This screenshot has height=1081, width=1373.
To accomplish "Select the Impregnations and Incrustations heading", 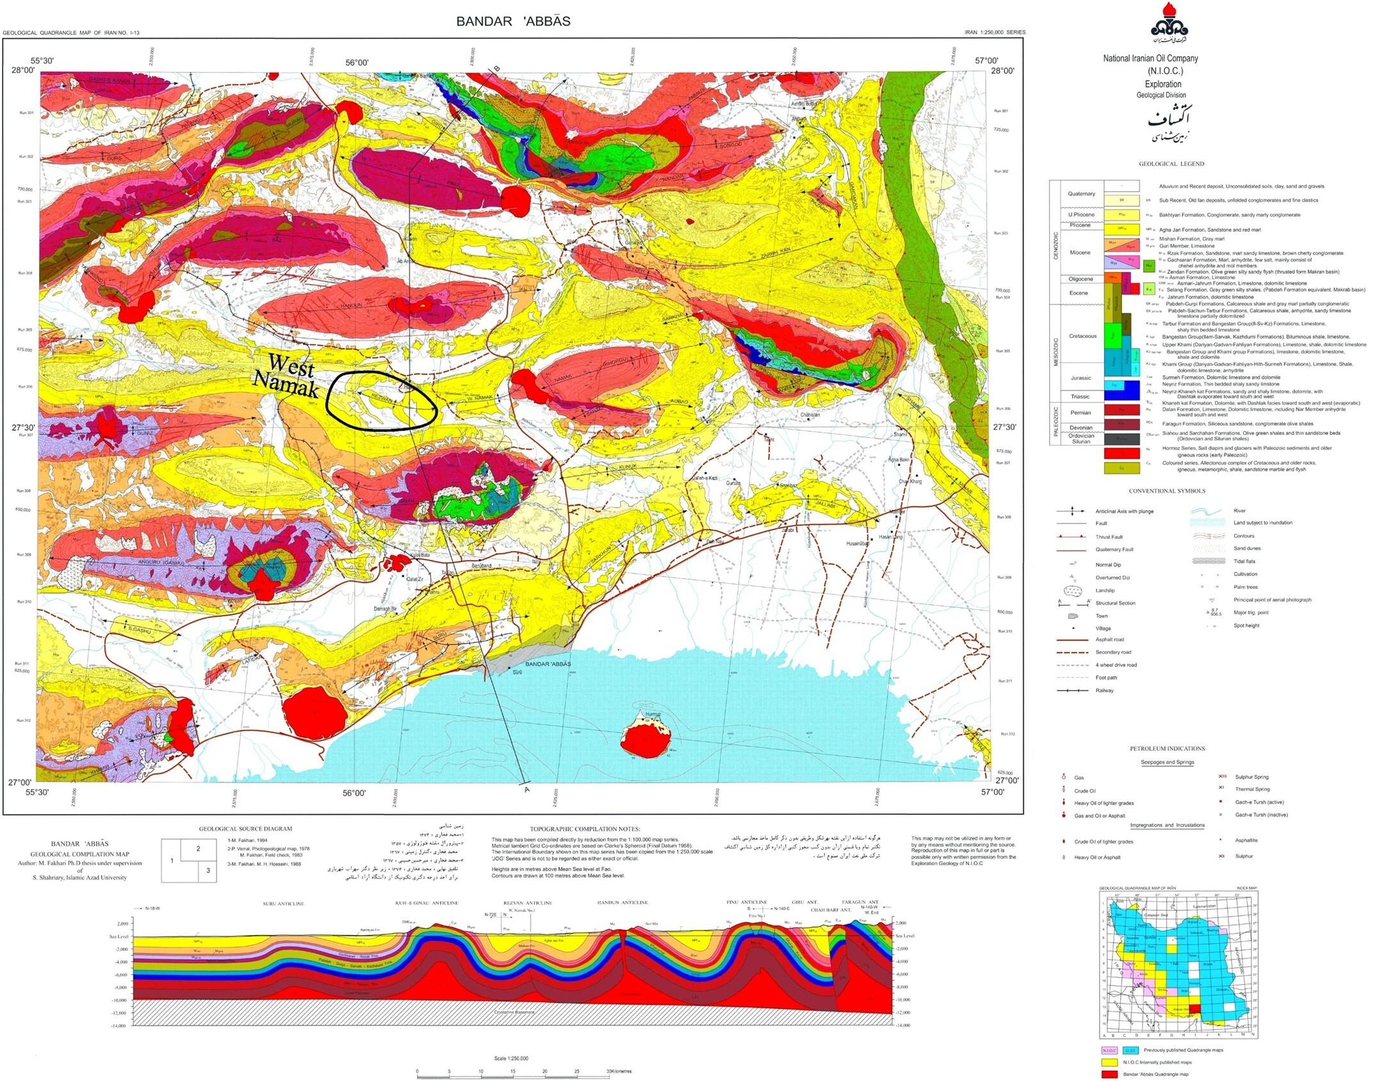I will tap(1168, 824).
